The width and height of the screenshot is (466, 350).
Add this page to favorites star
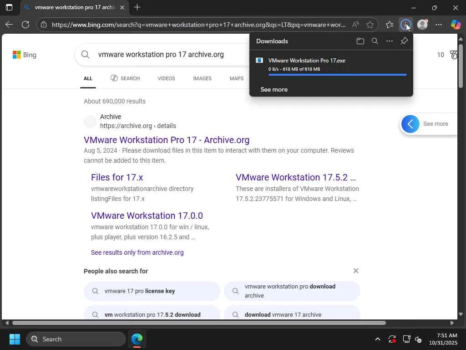370,25
